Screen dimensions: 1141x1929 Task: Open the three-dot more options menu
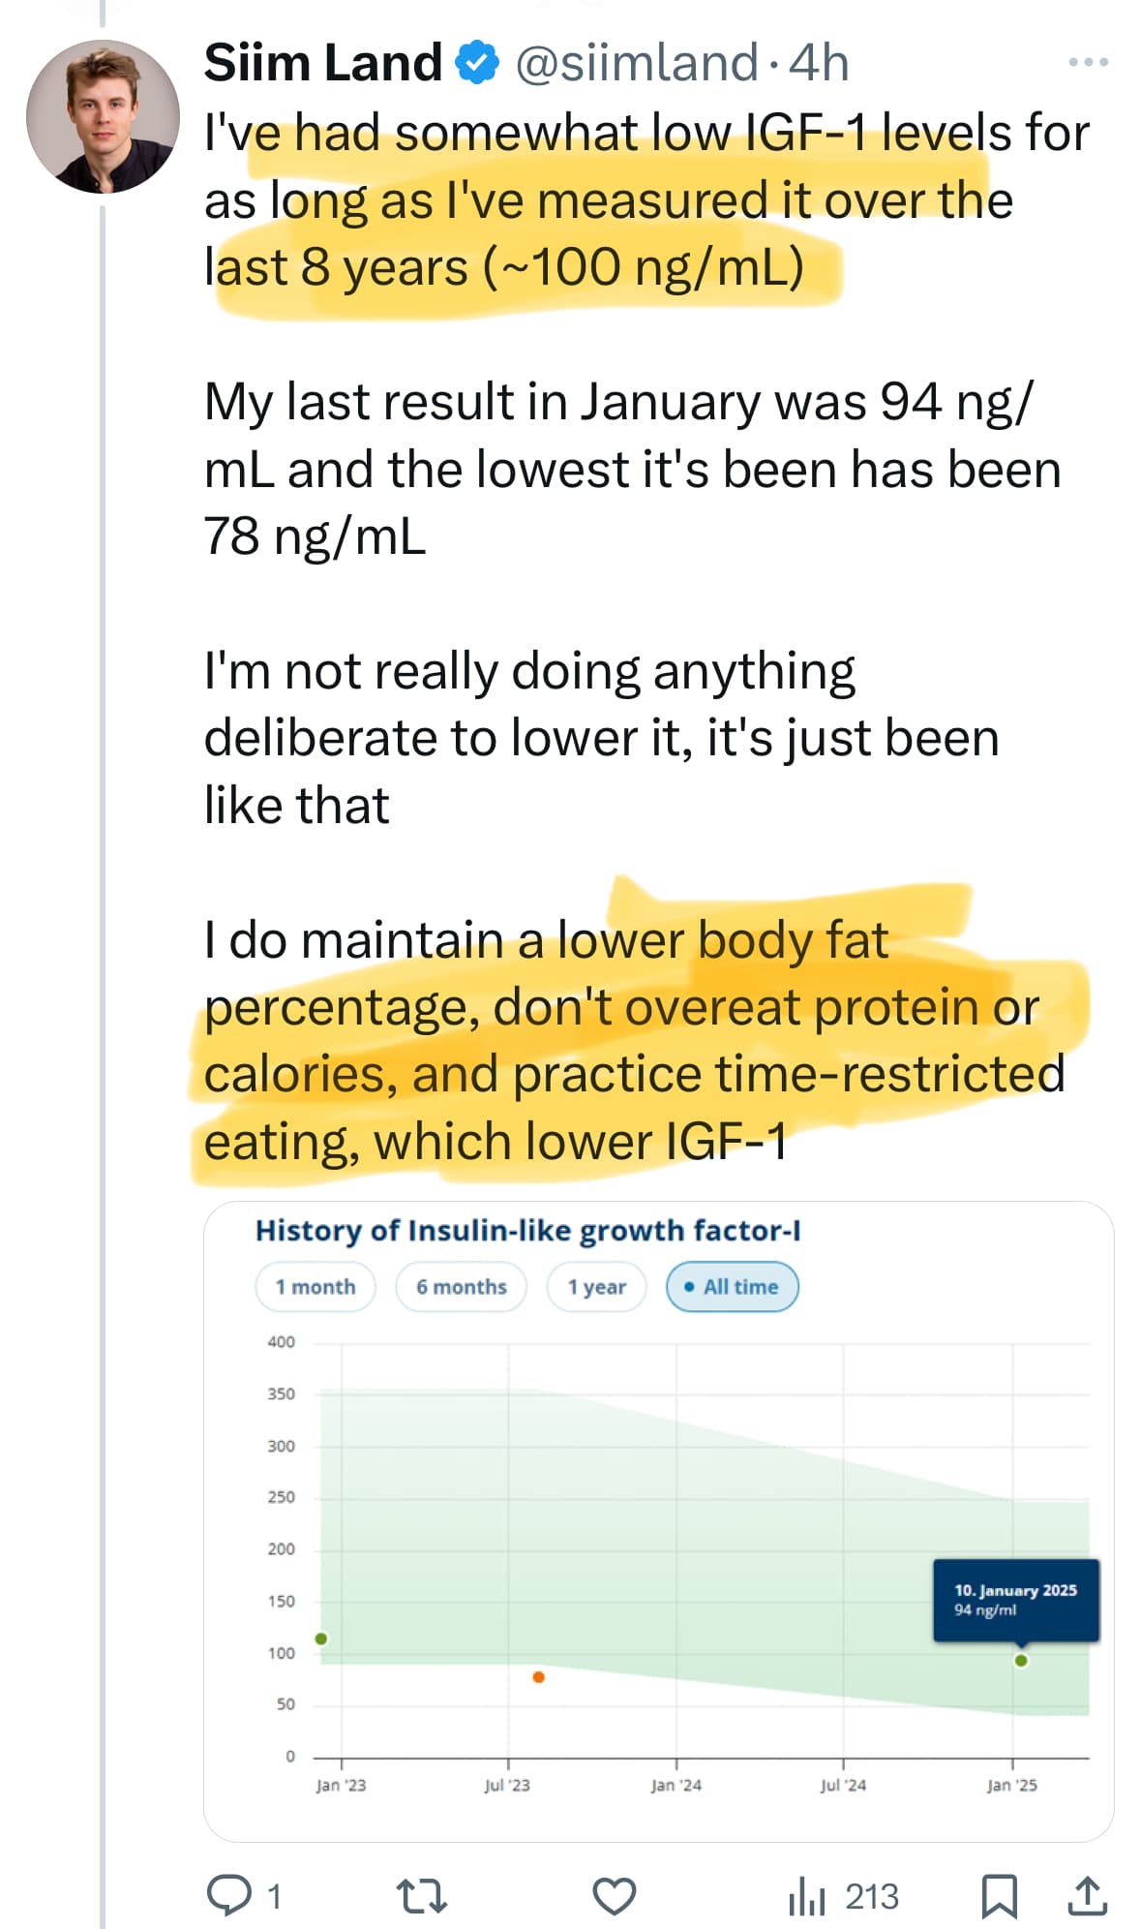click(x=1088, y=62)
